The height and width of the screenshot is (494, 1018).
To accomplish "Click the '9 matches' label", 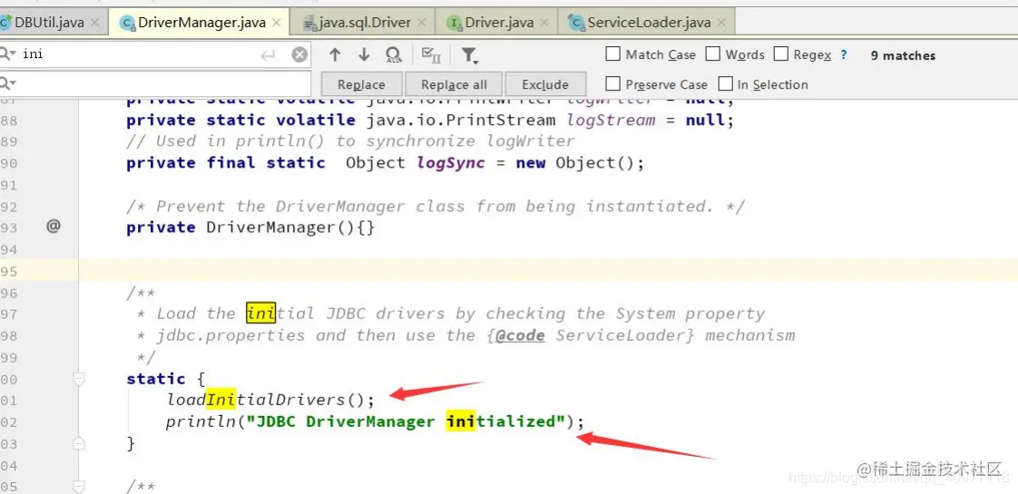I will tap(903, 56).
